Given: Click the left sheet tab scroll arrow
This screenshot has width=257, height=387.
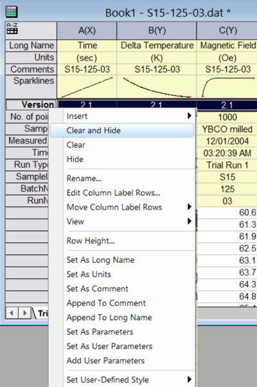Looking at the screenshot, I should tap(12, 313).
